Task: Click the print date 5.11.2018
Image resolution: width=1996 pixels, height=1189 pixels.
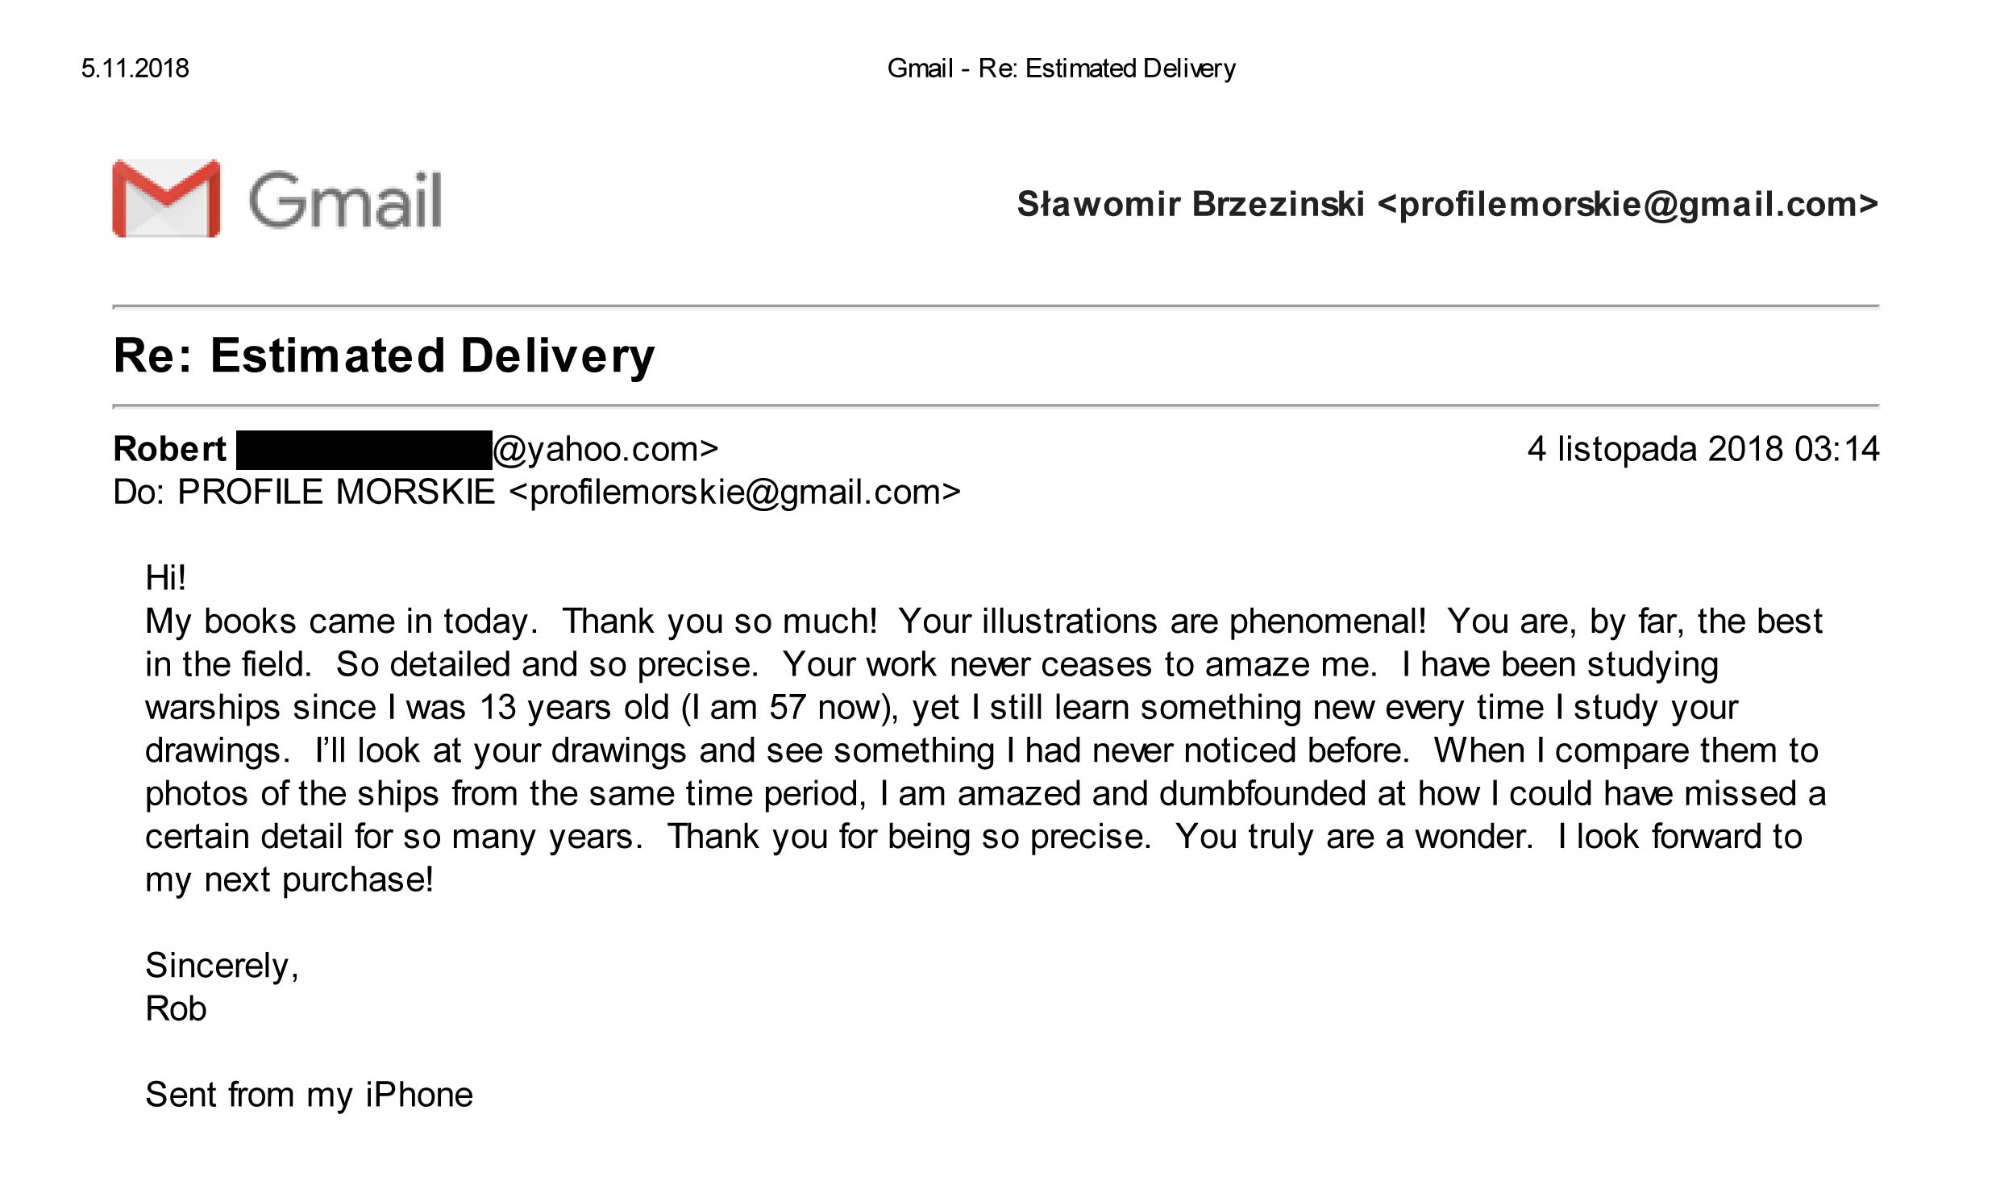Action: (x=135, y=69)
